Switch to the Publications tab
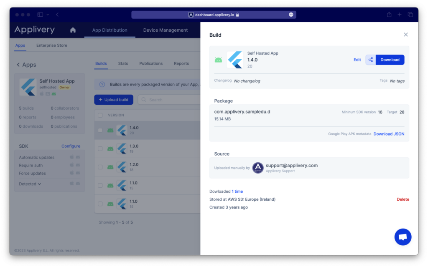This screenshot has height=267, width=428. coord(151,63)
